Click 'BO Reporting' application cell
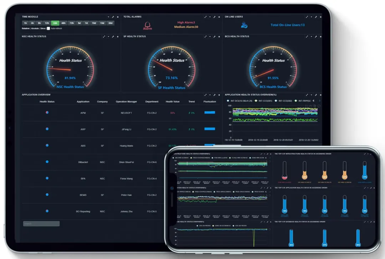 (83, 211)
